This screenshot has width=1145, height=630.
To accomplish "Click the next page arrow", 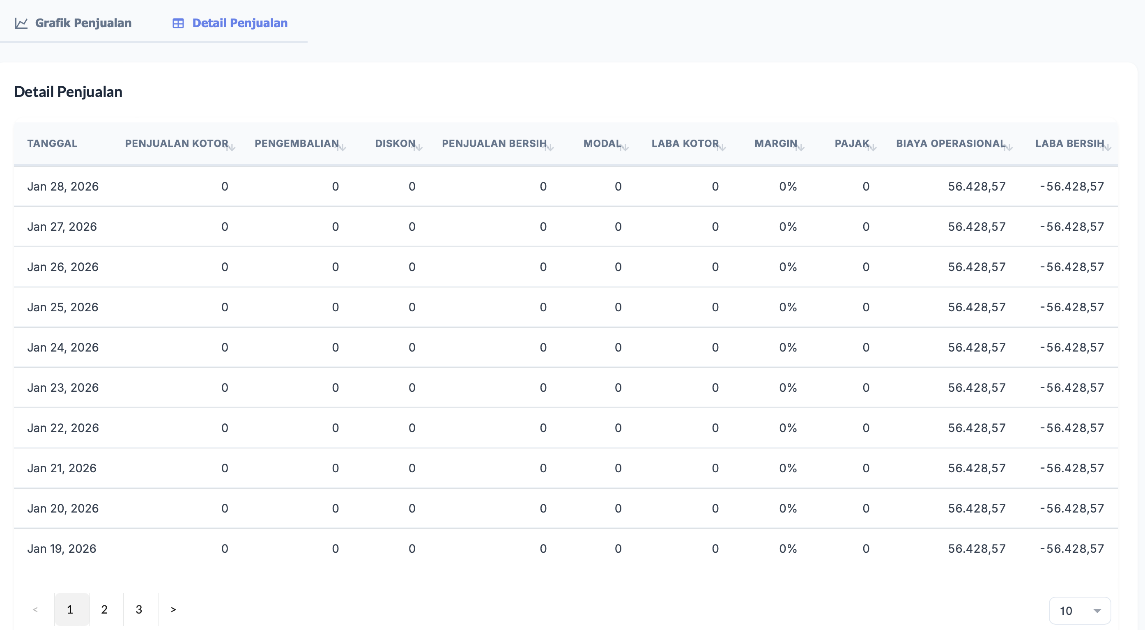I will pyautogui.click(x=173, y=609).
